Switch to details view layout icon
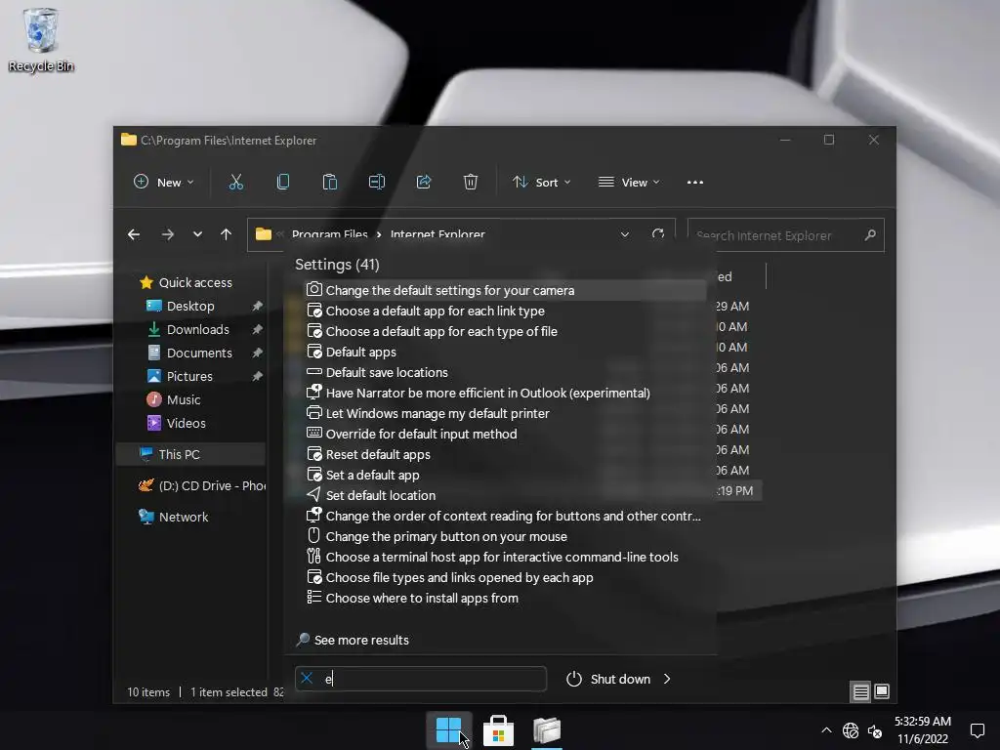Image resolution: width=1000 pixels, height=750 pixels. pos(861,692)
